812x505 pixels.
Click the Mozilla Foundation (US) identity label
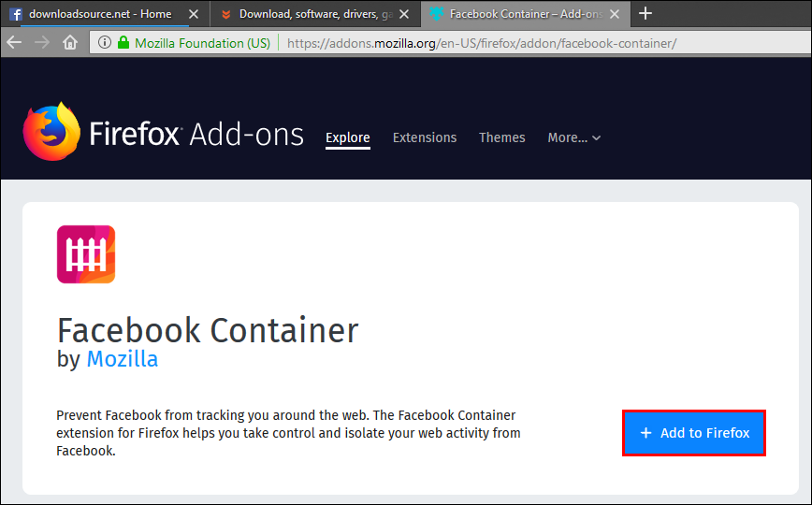202,43
